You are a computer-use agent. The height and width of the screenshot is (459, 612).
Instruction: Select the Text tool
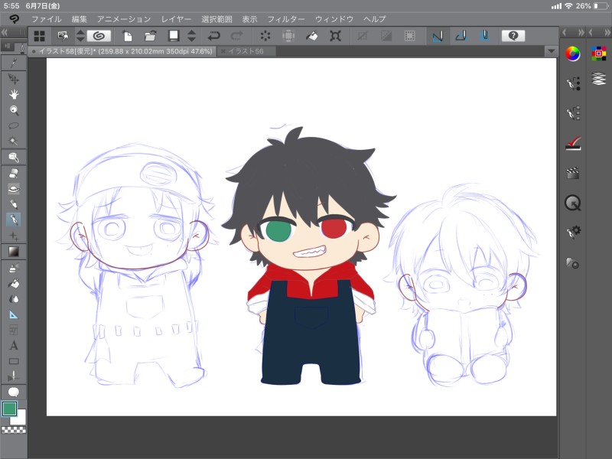(x=14, y=346)
